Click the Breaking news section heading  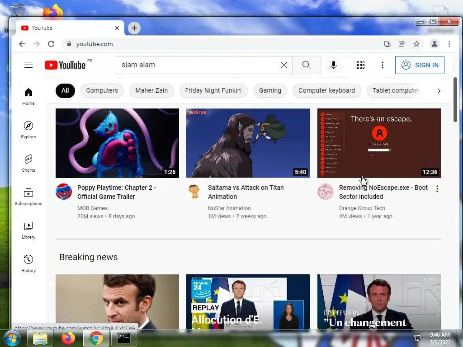click(x=89, y=257)
